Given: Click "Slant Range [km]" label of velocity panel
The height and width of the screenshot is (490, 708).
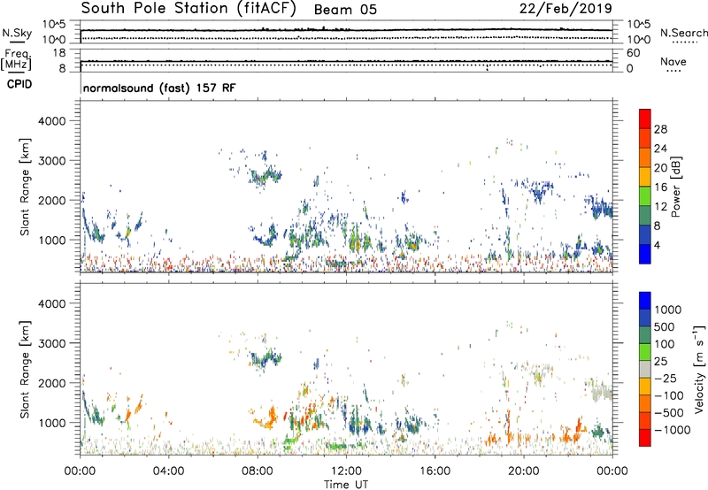Looking at the screenshot, I should [x=25, y=369].
